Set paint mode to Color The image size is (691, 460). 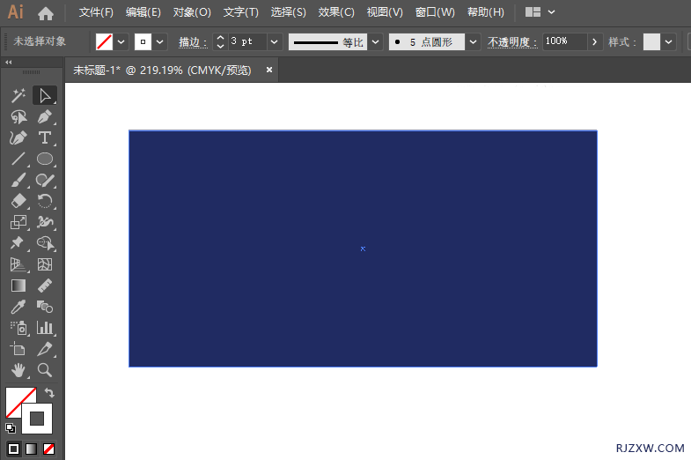[14, 449]
